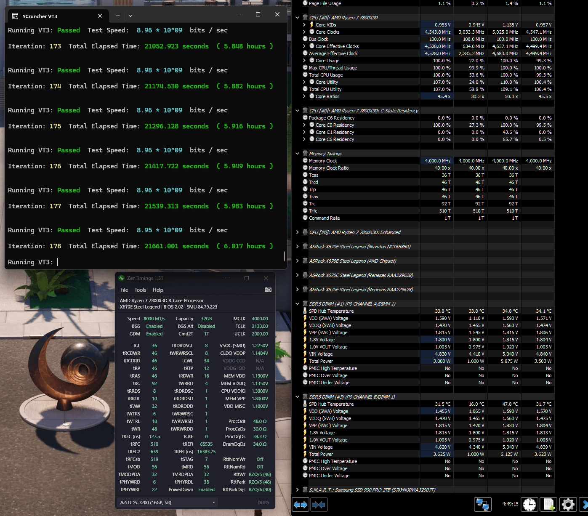Click the Iteration 178 line in terminal

[141, 246]
